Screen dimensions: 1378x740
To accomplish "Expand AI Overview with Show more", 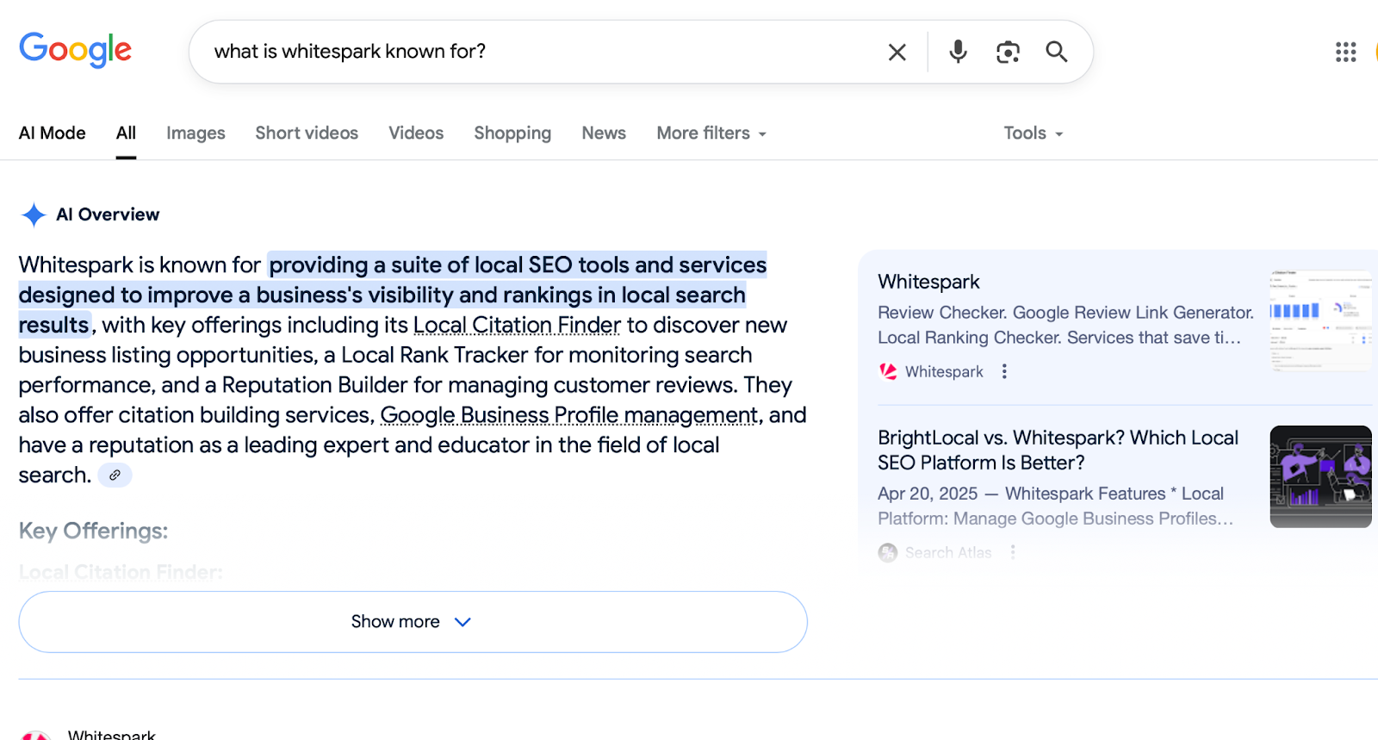I will [x=413, y=621].
